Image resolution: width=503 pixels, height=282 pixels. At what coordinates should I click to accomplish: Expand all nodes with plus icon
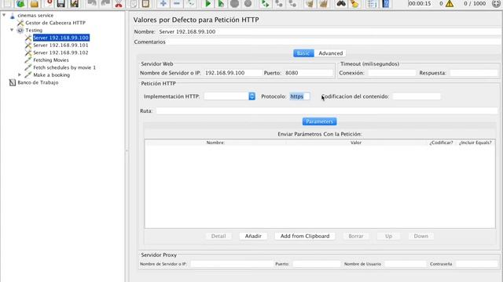[x=163, y=3]
